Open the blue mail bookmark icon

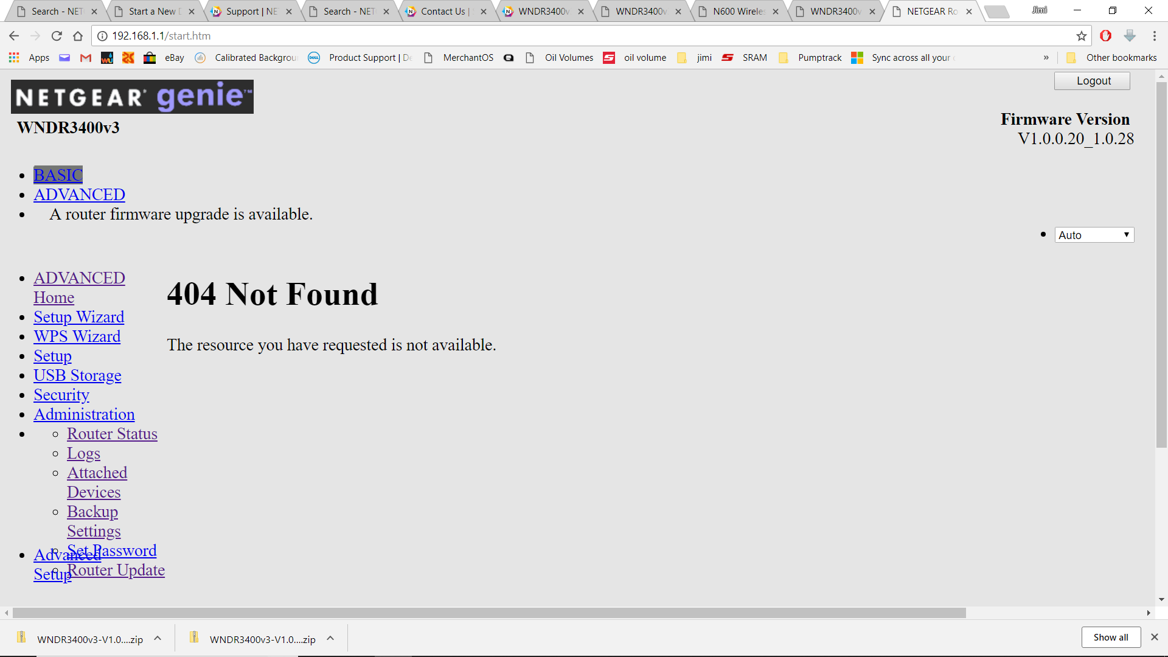click(64, 58)
